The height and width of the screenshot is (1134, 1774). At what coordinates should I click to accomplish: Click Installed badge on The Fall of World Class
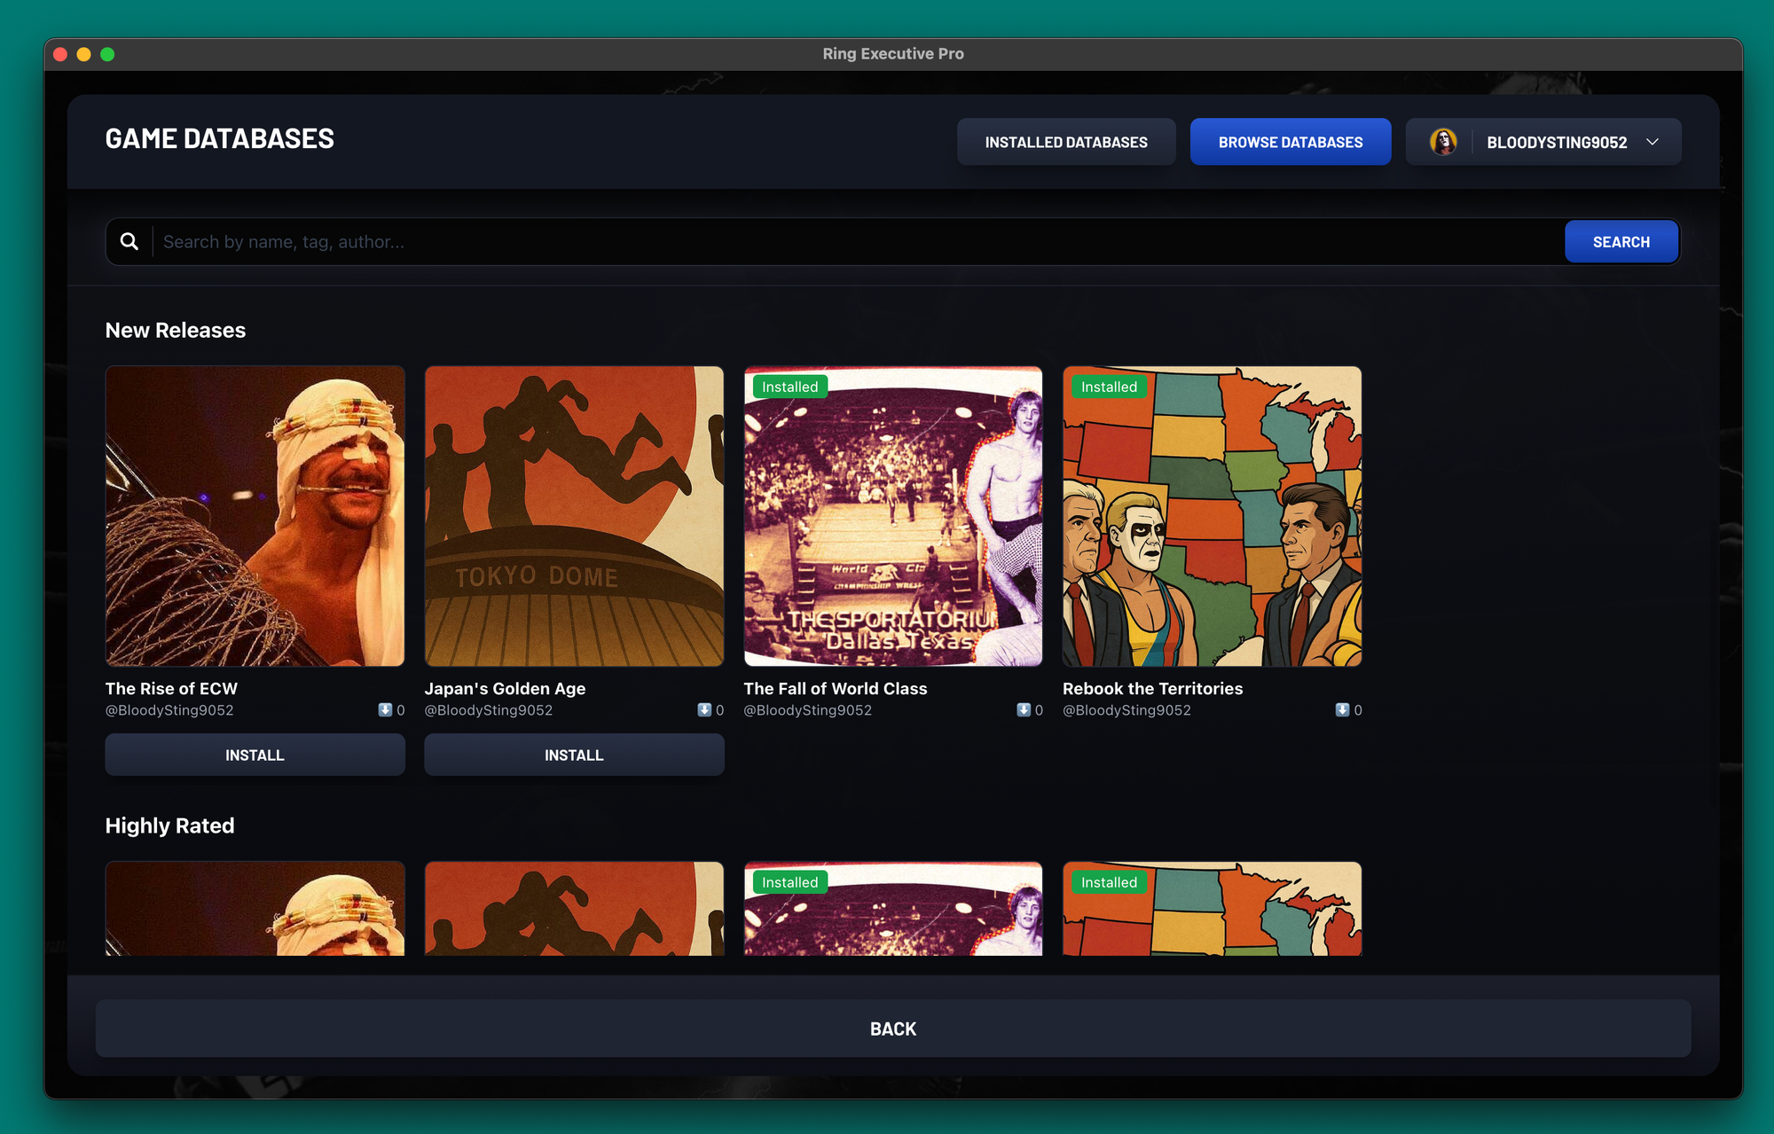click(789, 387)
